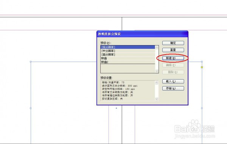Click the frame's top-left corner handle
The height and width of the screenshot is (144, 227).
(31, 62)
